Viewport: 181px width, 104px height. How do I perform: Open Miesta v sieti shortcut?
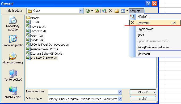click(x=13, y=92)
